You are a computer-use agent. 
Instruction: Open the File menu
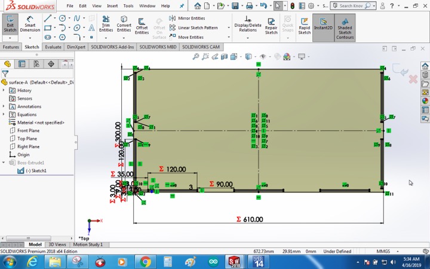click(x=70, y=6)
